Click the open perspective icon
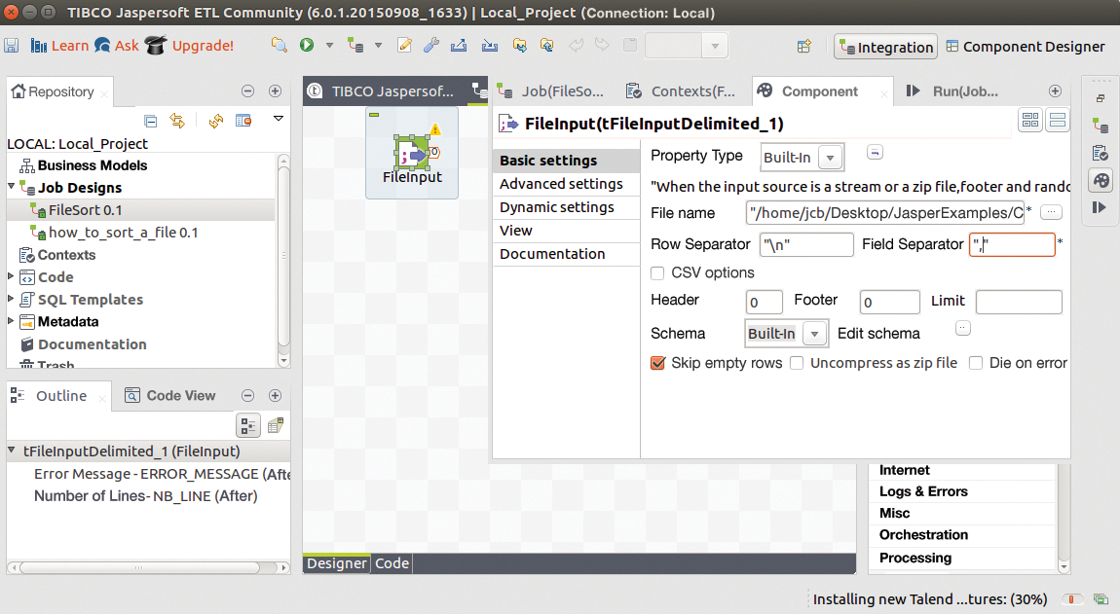This screenshot has height=614, width=1120. click(x=803, y=47)
